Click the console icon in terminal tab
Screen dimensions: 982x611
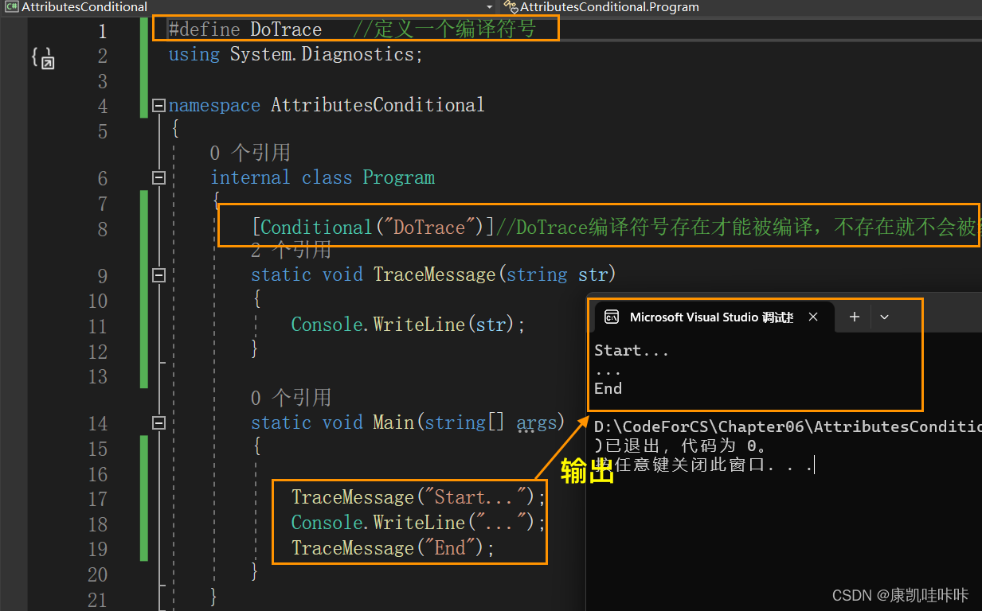pyautogui.click(x=612, y=317)
